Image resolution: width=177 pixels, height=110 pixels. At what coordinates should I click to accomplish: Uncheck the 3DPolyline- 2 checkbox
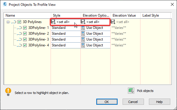tap(25, 34)
